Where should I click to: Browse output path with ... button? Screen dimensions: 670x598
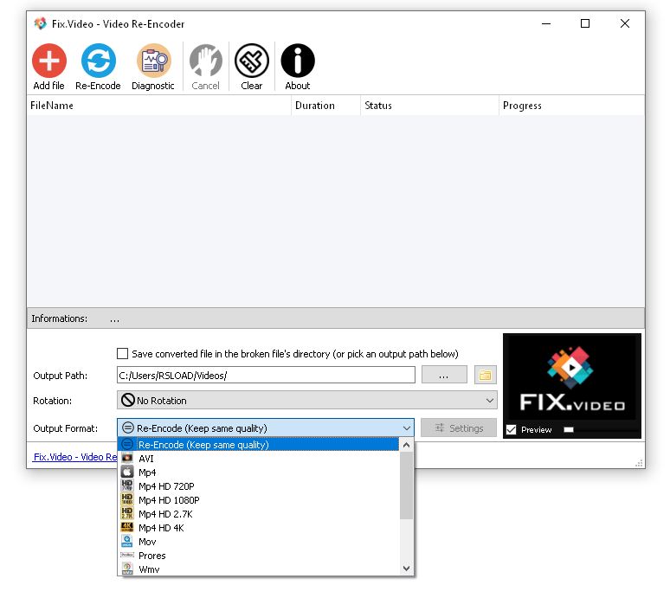click(x=444, y=375)
